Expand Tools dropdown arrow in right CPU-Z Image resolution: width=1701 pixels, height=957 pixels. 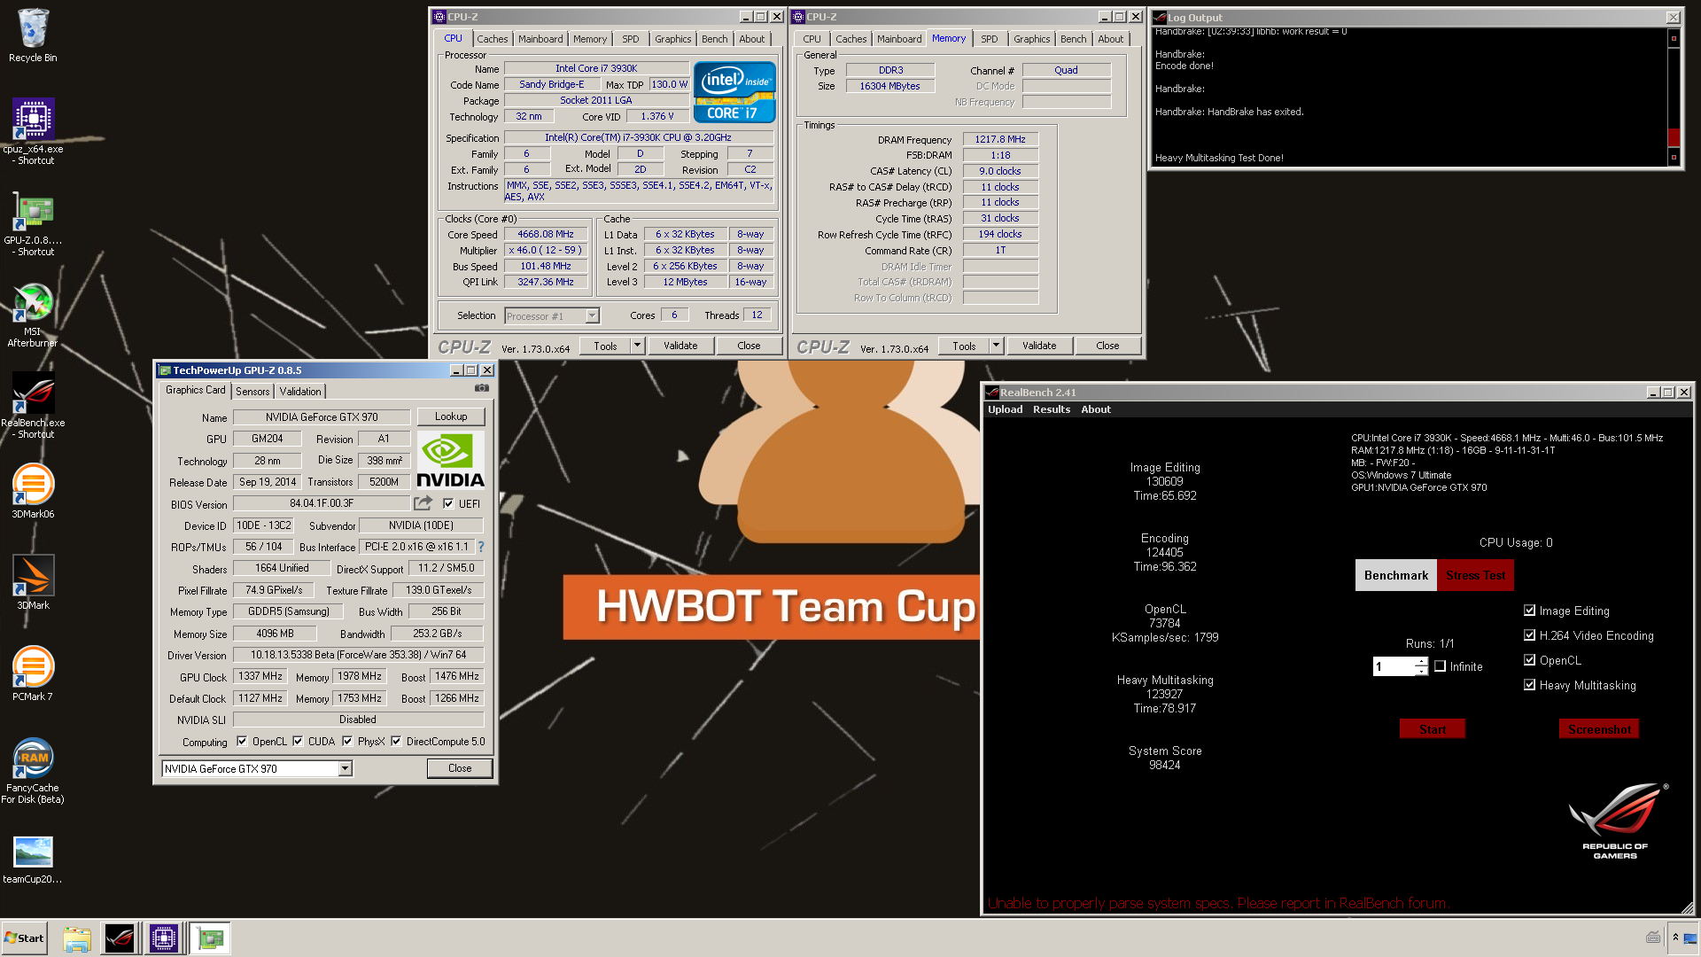[x=996, y=346]
